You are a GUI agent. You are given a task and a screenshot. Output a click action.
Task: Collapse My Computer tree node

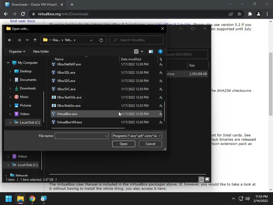tap(8, 62)
